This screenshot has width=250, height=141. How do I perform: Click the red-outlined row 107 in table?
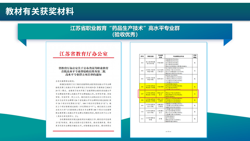[168, 94]
